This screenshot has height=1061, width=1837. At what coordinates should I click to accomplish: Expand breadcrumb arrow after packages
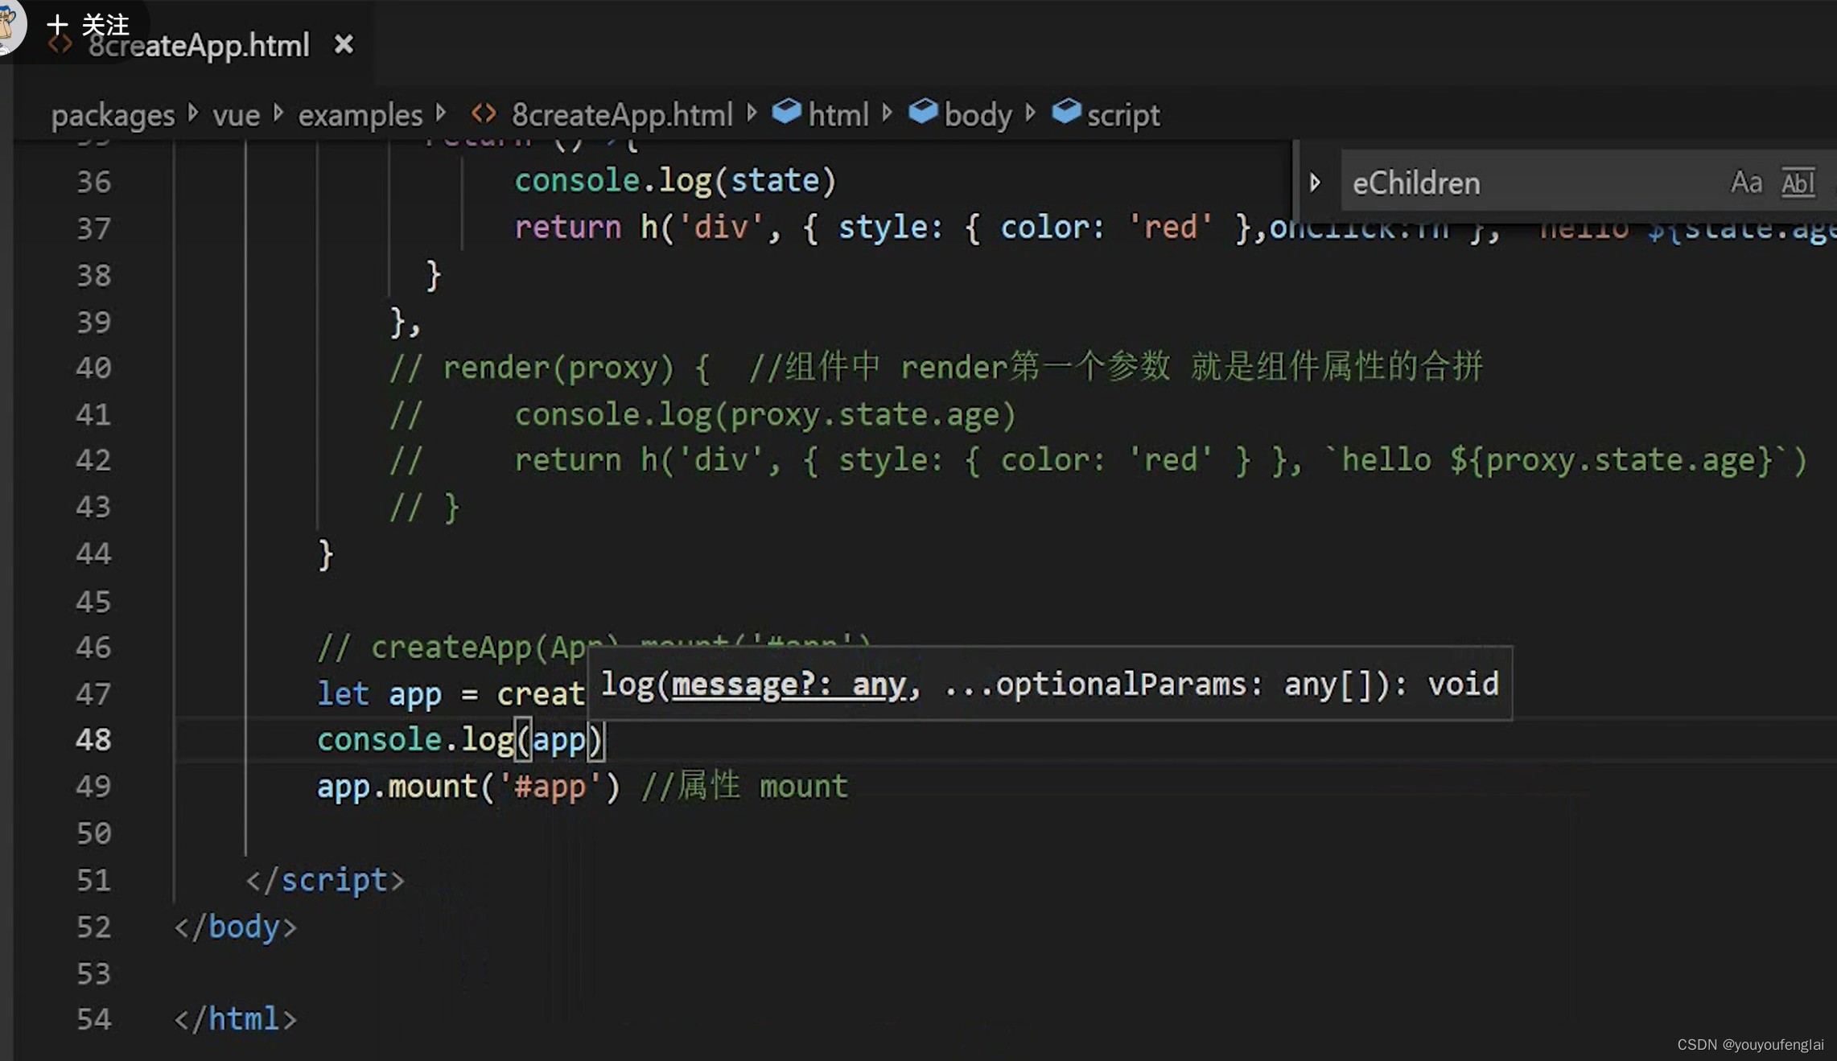click(193, 113)
